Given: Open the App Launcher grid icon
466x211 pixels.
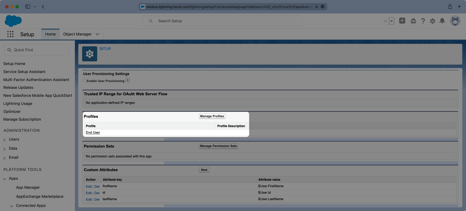Looking at the screenshot, I should click(x=10, y=34).
